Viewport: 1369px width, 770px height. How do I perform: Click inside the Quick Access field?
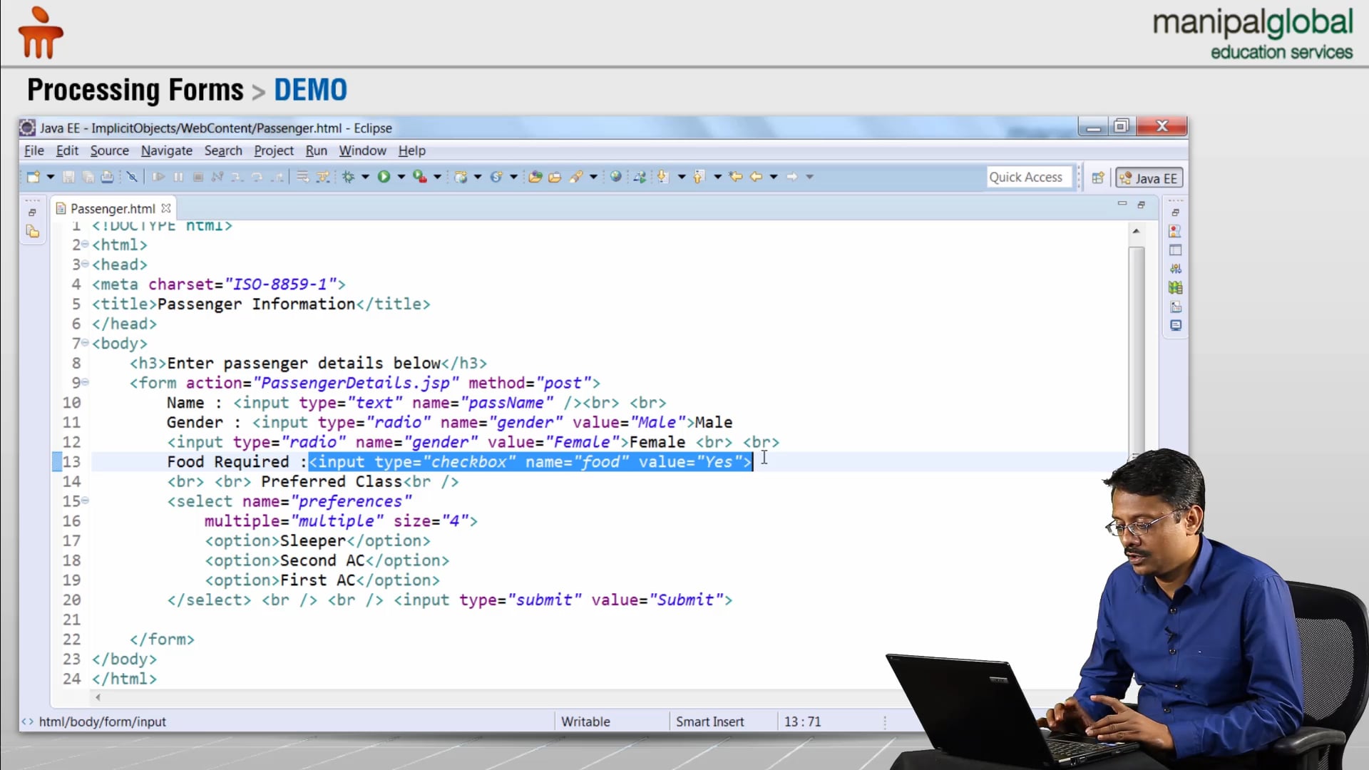click(x=1029, y=177)
